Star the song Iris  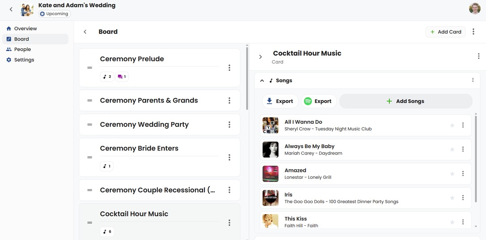click(452, 198)
